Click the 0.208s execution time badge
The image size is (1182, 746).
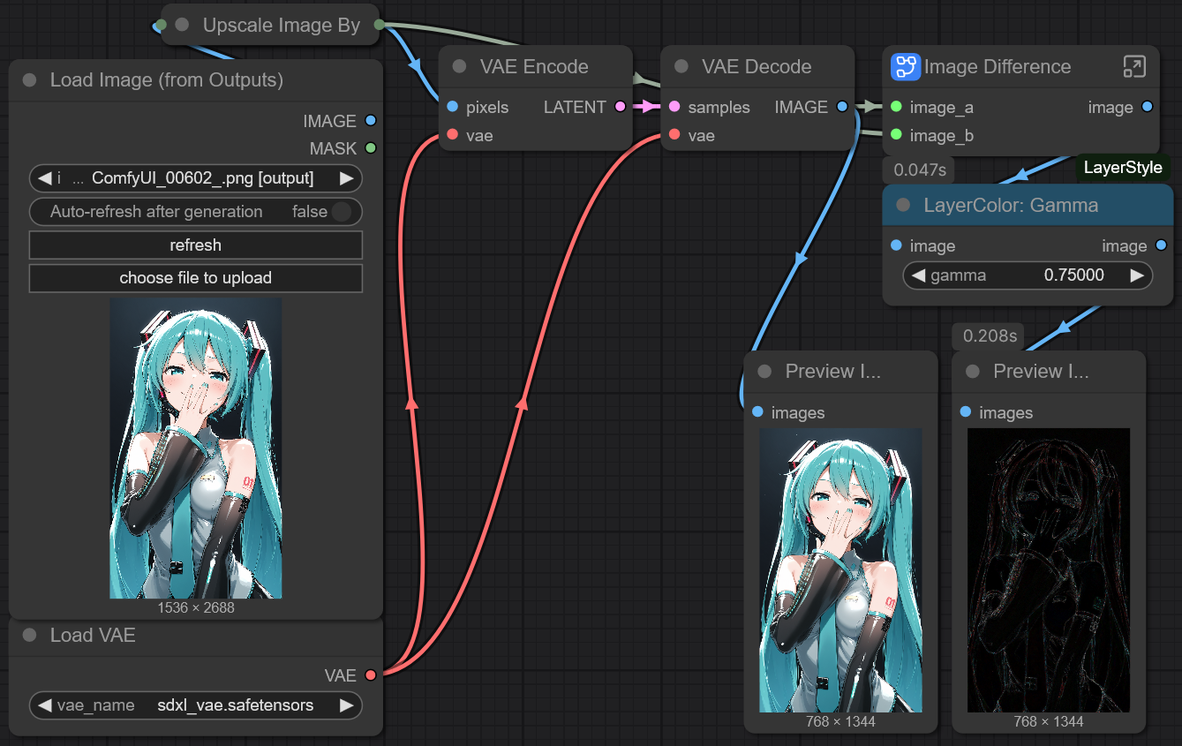point(989,335)
